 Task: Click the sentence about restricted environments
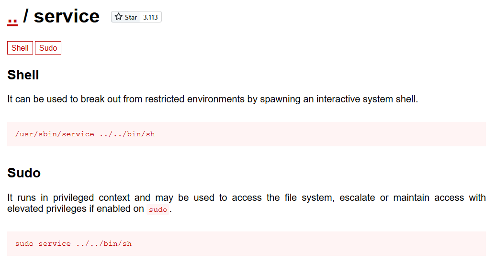pyautogui.click(x=213, y=99)
